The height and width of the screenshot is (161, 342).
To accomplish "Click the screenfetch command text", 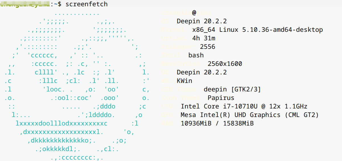I will point(86,4).
